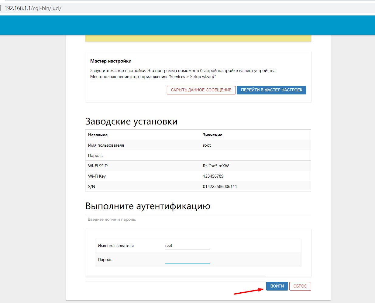Click the СБРОС reset button
Screen dimensions: 375x303
[x=300, y=286]
